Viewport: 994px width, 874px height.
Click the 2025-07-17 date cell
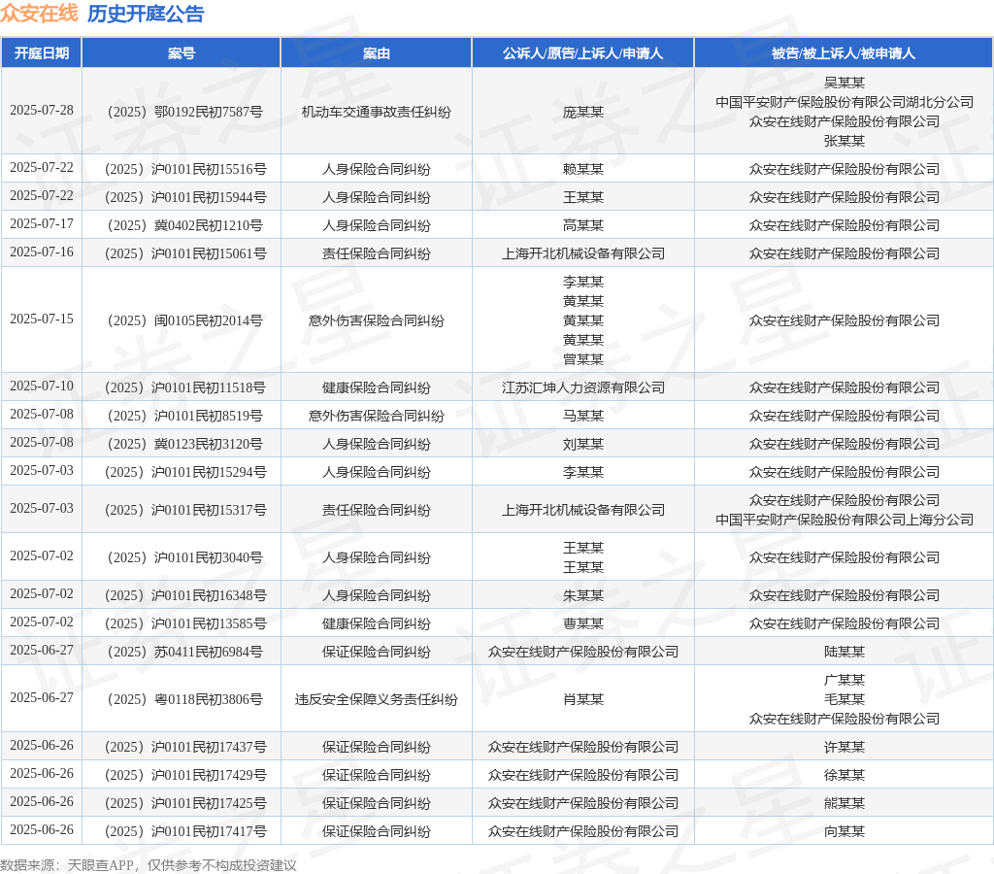tap(42, 224)
